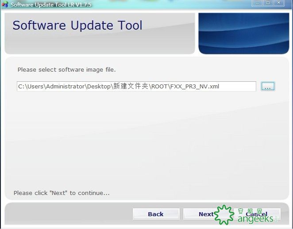This screenshot has height=229, width=293.
Task: Click the green angeeks gear logo
Action: [224, 214]
